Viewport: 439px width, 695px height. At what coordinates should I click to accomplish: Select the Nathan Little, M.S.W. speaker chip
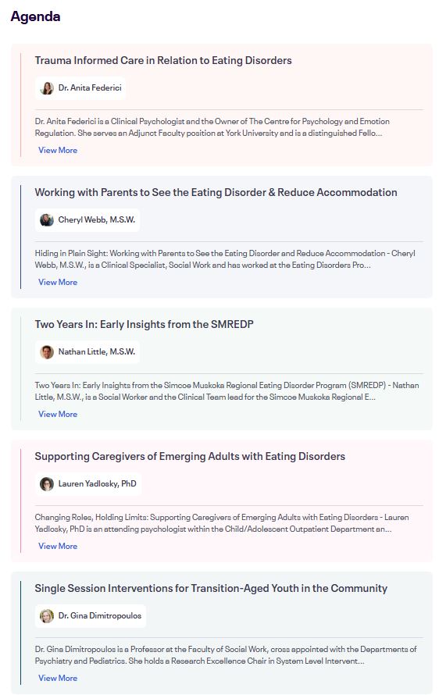(x=87, y=352)
